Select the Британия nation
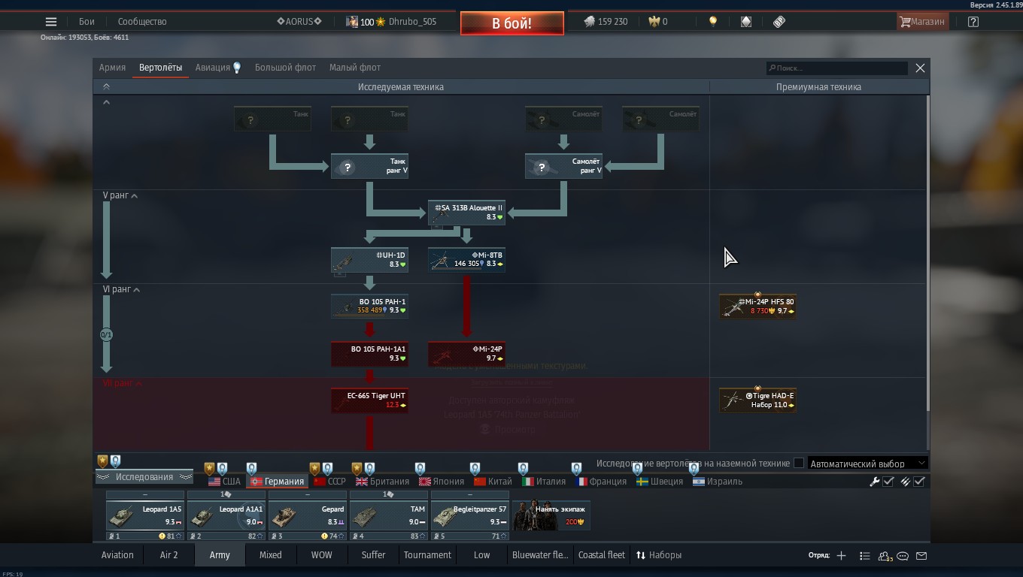 click(x=382, y=482)
